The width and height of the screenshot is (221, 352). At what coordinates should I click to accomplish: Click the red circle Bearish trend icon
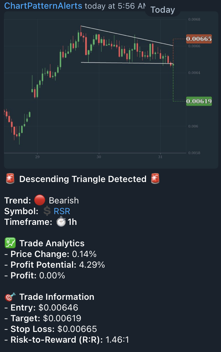(x=40, y=200)
